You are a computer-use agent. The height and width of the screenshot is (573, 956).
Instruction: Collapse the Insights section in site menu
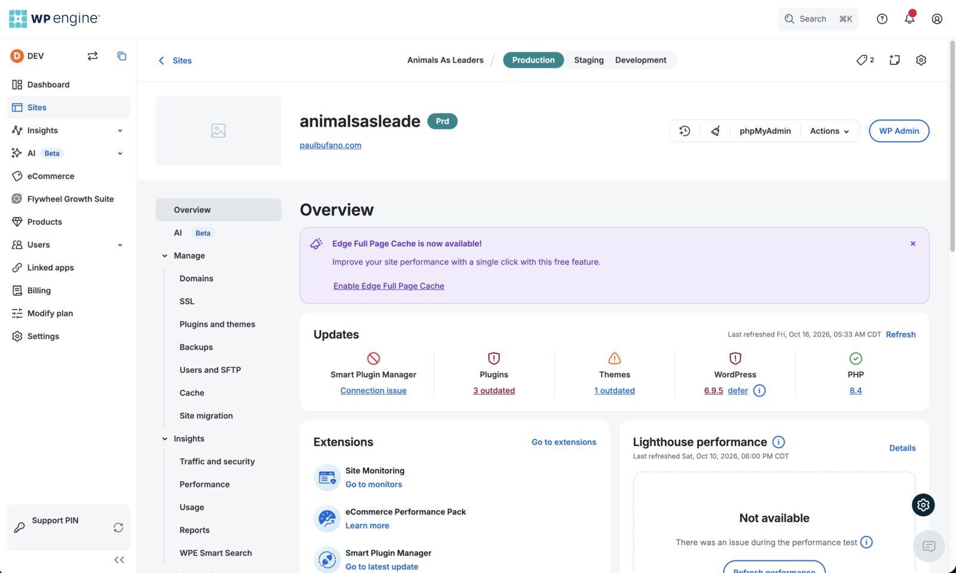click(x=165, y=439)
